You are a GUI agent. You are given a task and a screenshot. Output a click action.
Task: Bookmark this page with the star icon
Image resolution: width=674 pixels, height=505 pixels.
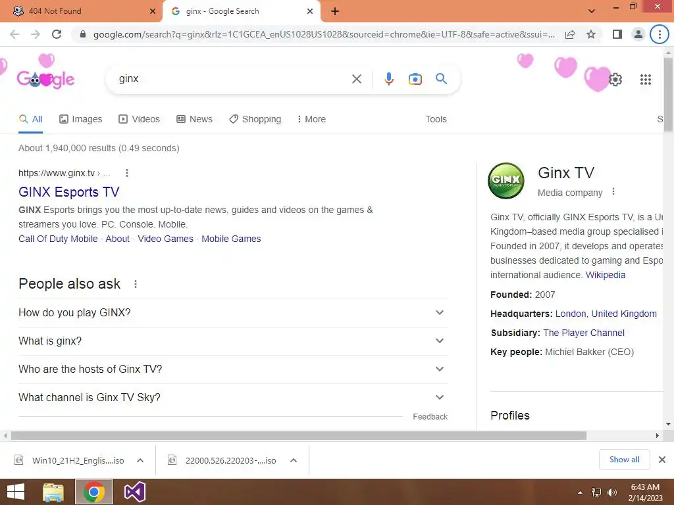tap(591, 34)
